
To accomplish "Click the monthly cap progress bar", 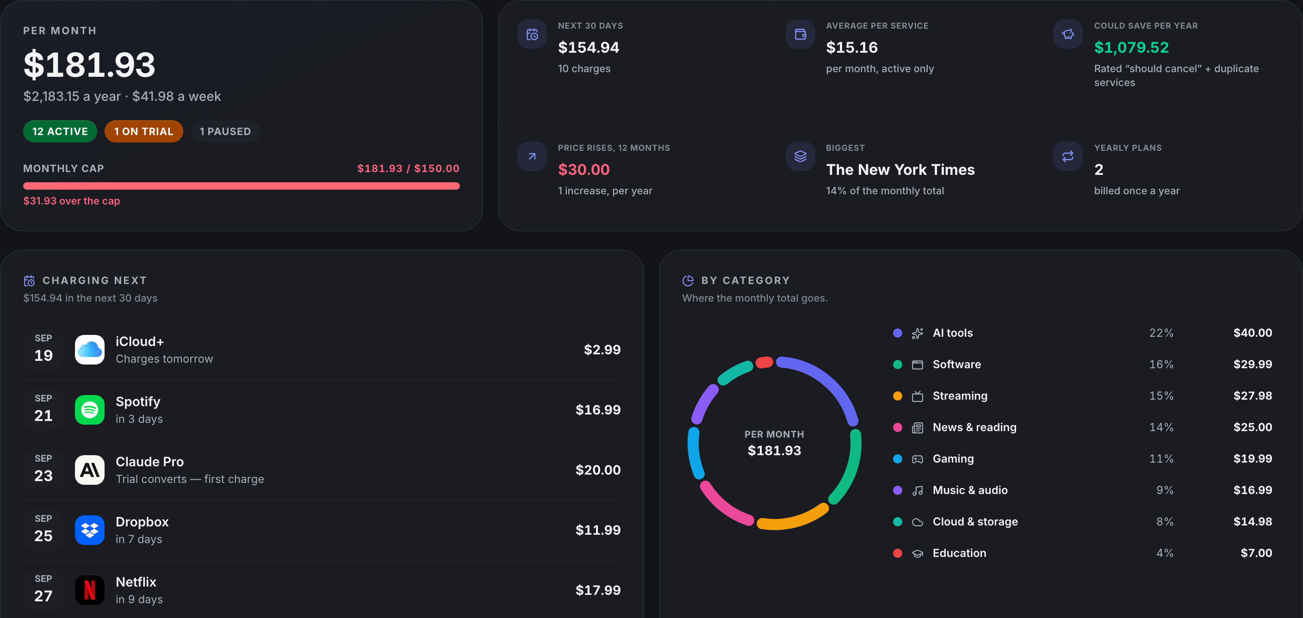I will click(x=241, y=186).
